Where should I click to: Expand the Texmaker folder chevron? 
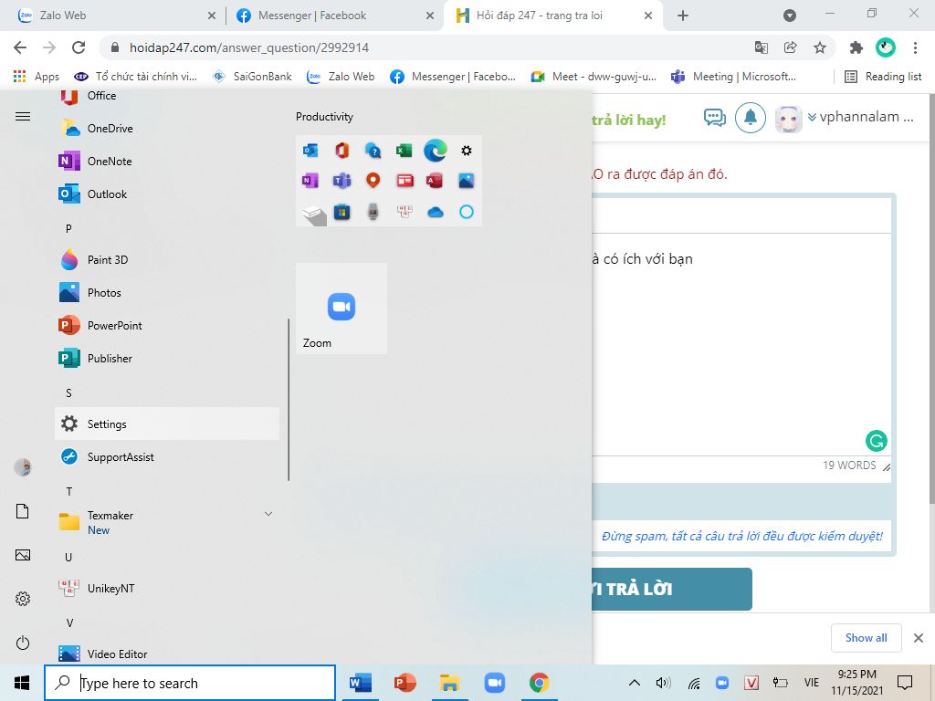pos(268,514)
